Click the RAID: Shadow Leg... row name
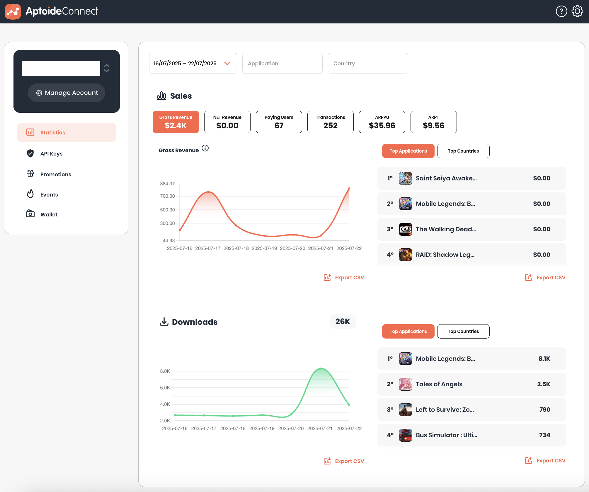Viewport: 589px width, 492px height. tap(445, 255)
